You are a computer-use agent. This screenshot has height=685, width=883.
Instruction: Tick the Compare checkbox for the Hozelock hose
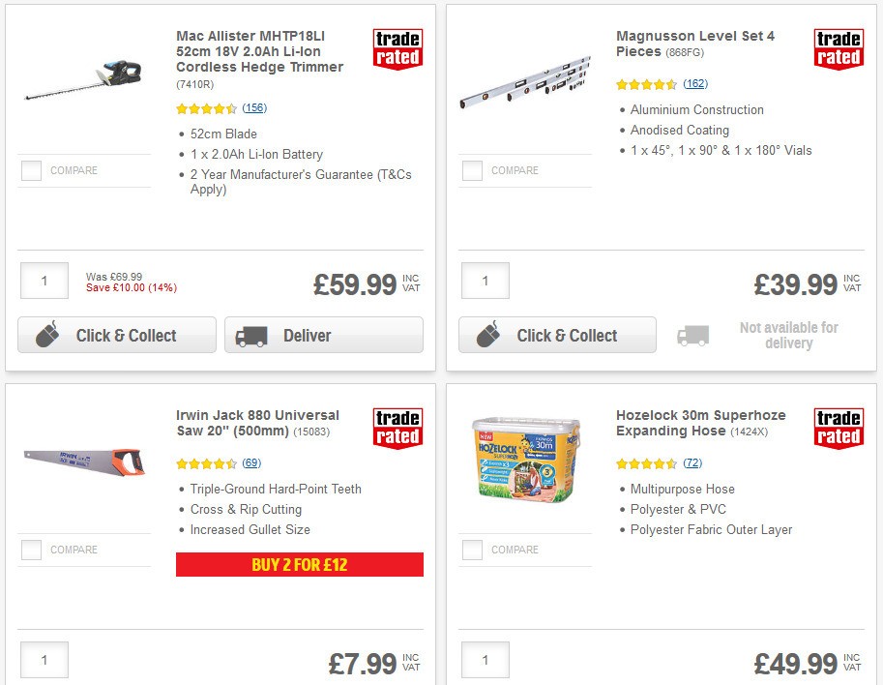(x=472, y=550)
